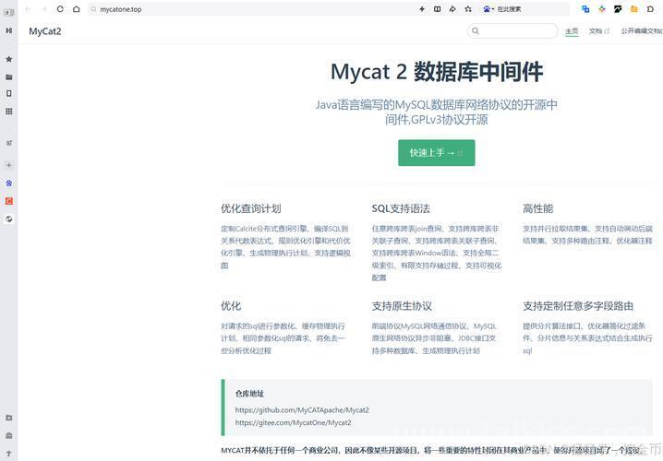Click the play/pause media icon in sidebar
Viewport: 663px width, 461px height.
coord(9,30)
